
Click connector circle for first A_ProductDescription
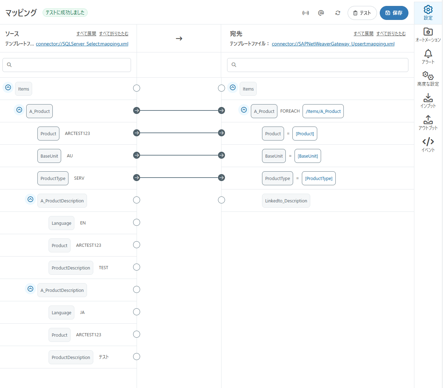point(137,200)
